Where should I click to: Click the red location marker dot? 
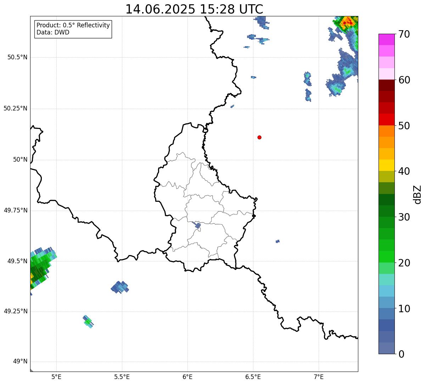259,137
